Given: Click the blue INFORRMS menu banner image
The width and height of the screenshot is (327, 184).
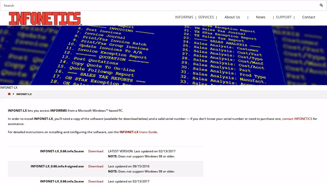Looking at the screenshot, I should click(x=163, y=55).
